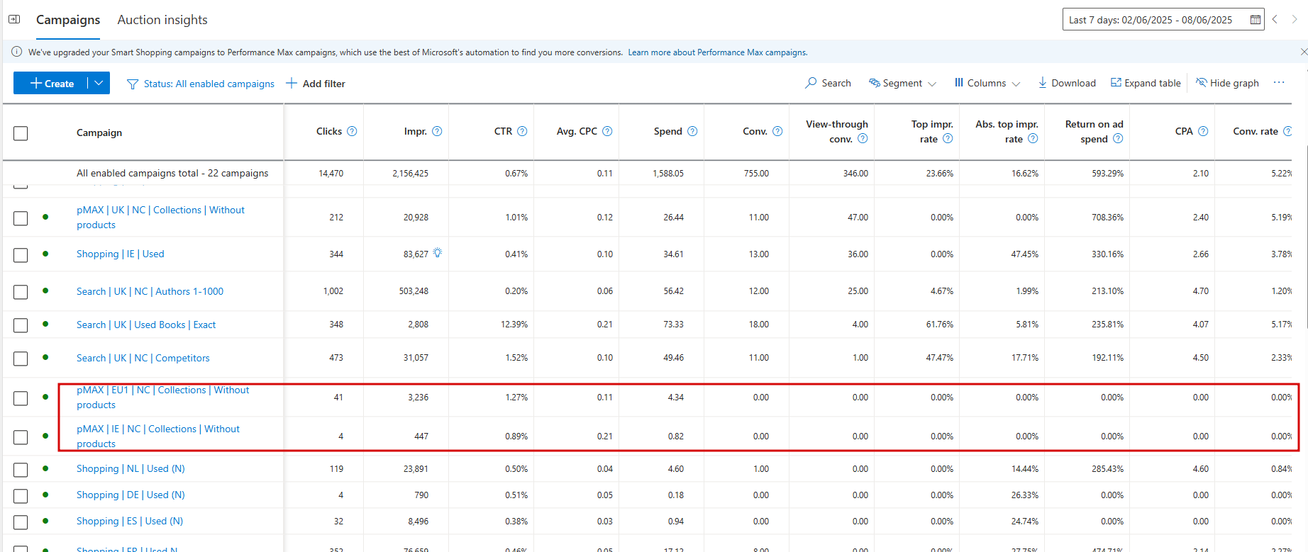The width and height of the screenshot is (1308, 552).
Task: Switch to the Auction insights tab
Action: (162, 20)
